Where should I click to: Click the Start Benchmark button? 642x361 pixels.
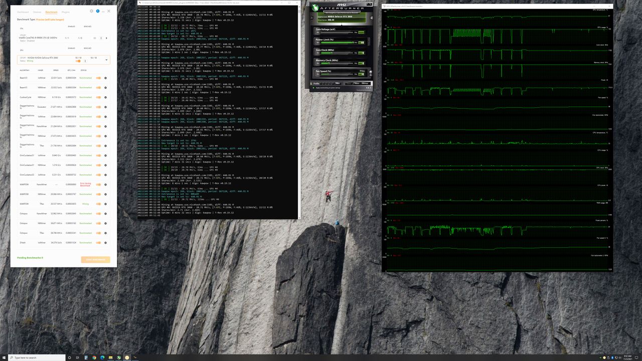click(x=95, y=260)
